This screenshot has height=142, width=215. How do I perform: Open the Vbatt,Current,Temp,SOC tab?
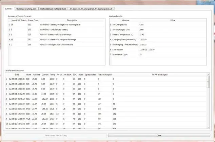[26, 9]
